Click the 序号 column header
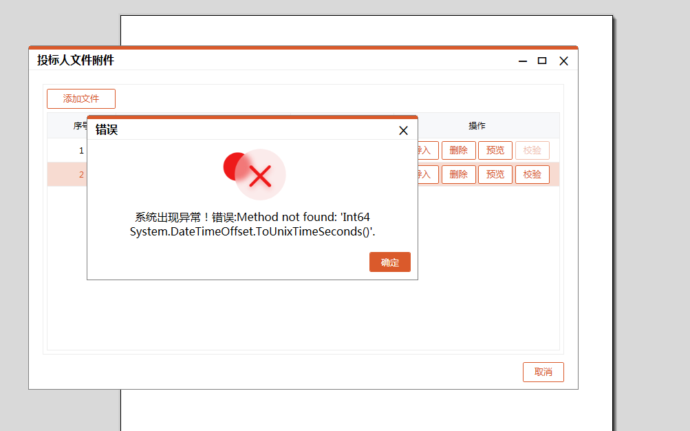 (x=80, y=126)
